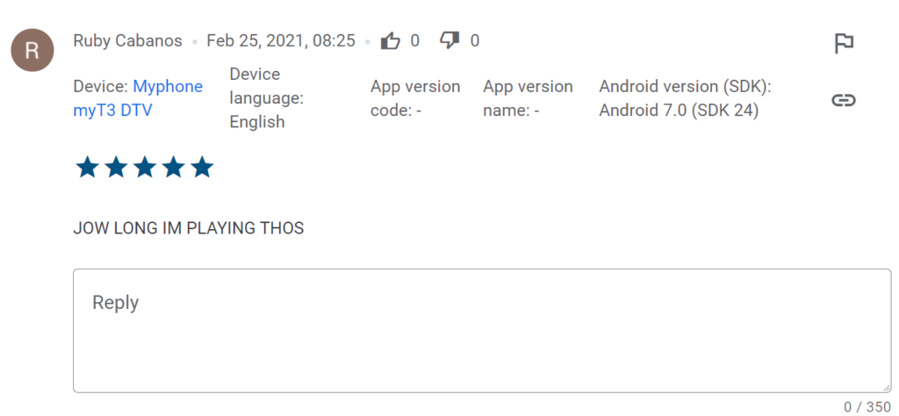Click the thumbs up icon
The image size is (899, 416).
[x=391, y=40]
